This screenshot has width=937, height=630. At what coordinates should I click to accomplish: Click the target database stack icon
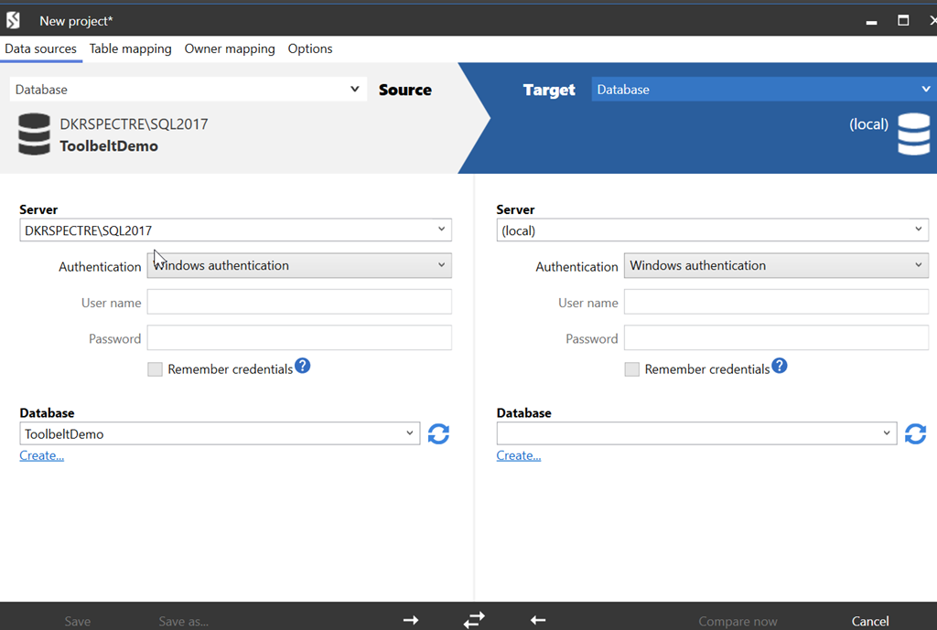coord(913,133)
